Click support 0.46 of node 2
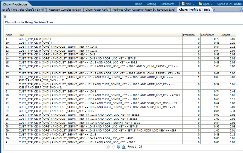The width and height of the screenshot is (243, 153). (232, 91)
